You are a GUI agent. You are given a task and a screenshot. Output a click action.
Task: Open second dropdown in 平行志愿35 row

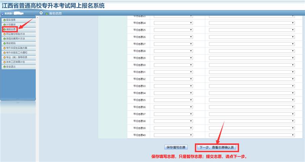252,100
